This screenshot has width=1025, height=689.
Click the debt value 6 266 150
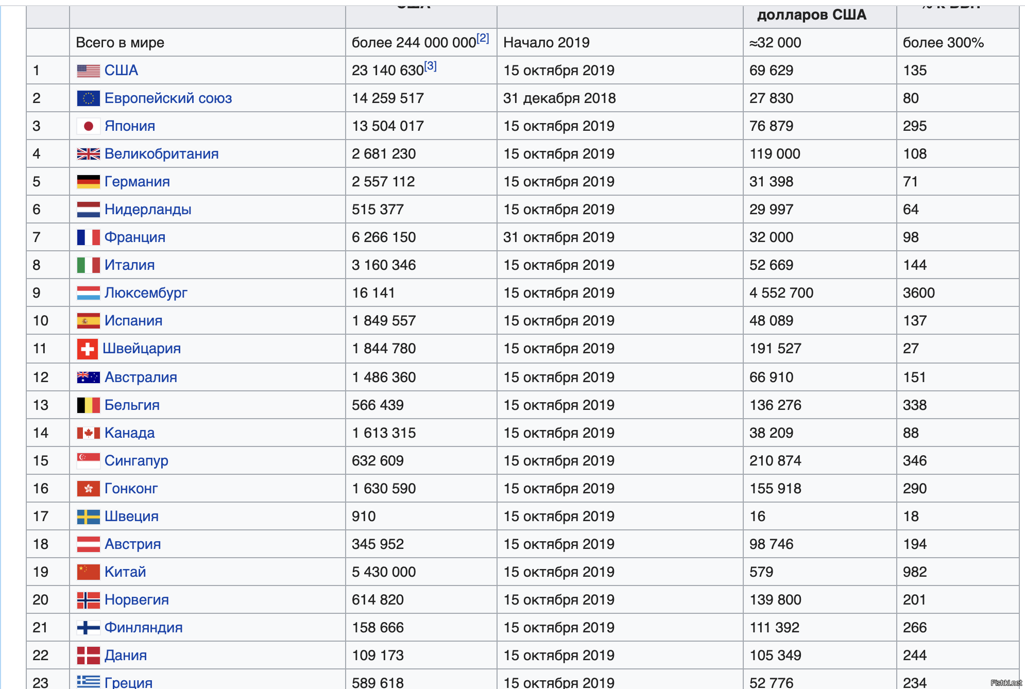tap(384, 237)
